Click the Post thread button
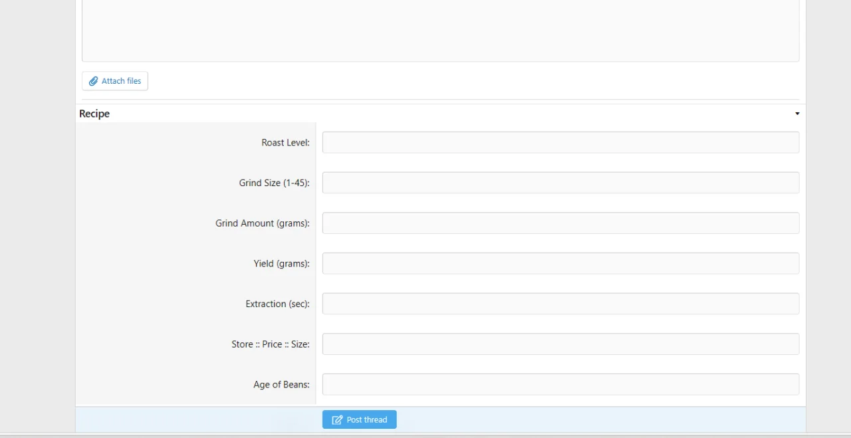 coord(360,419)
